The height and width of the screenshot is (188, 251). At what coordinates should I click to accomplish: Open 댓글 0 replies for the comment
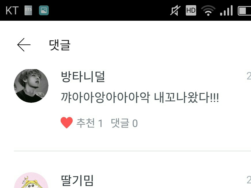(x=124, y=123)
